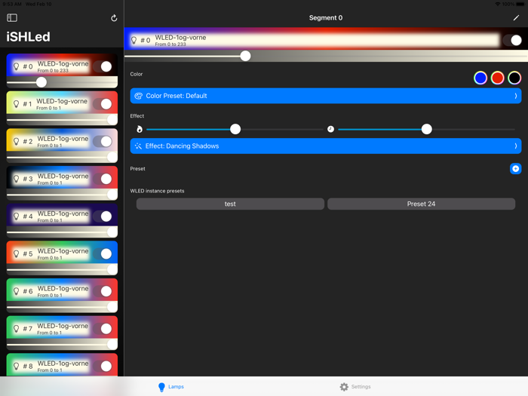Click bulb icon on sidebar lamp #8
This screenshot has height=396, width=528.
[16, 366]
